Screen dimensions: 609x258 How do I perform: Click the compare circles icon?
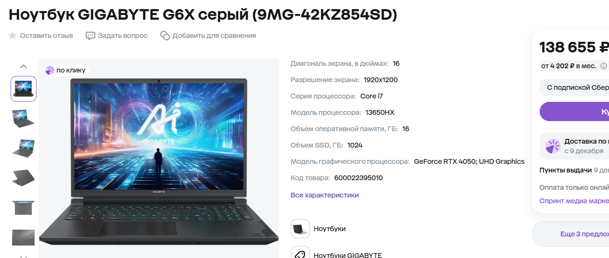[165, 36]
